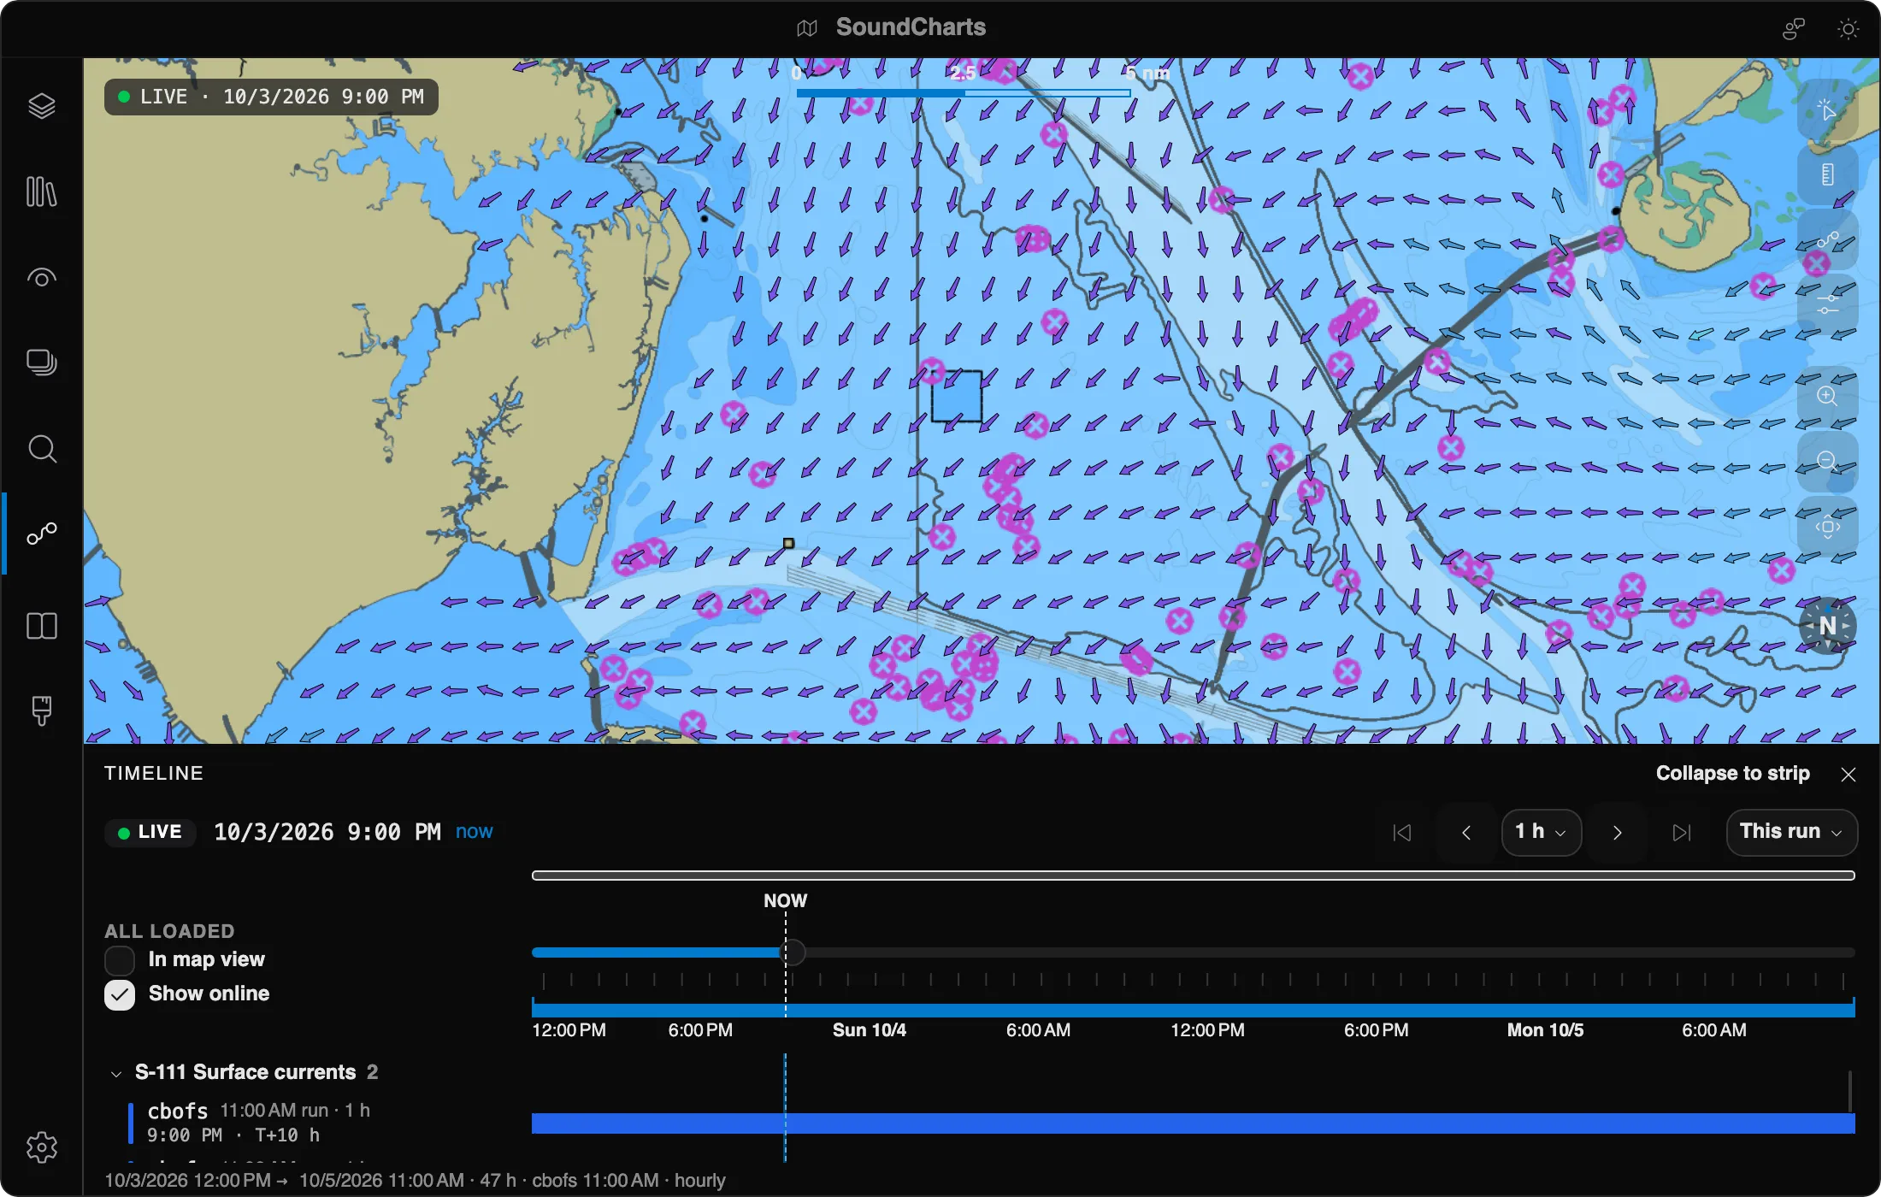Open the split view panel icon
1881x1197 pixels.
pos(41,626)
